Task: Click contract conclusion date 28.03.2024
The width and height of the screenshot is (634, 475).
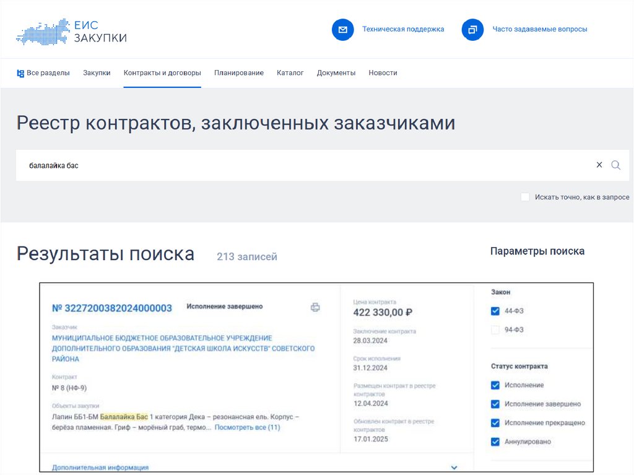Action: tap(370, 341)
